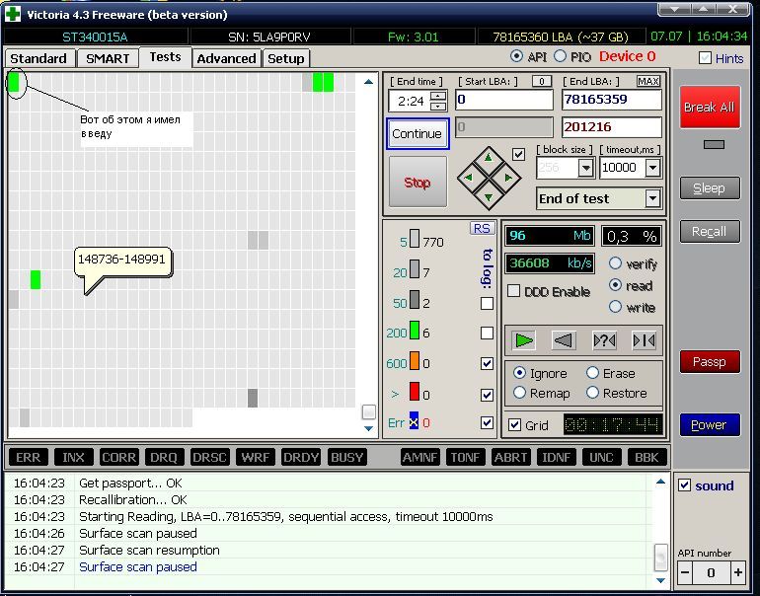Viewport: 760px width, 596px height.
Task: Click the DRDY status indicator
Action: tap(301, 457)
